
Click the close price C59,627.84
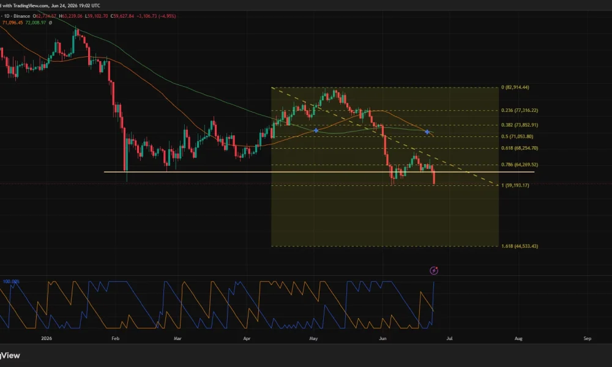click(x=122, y=16)
